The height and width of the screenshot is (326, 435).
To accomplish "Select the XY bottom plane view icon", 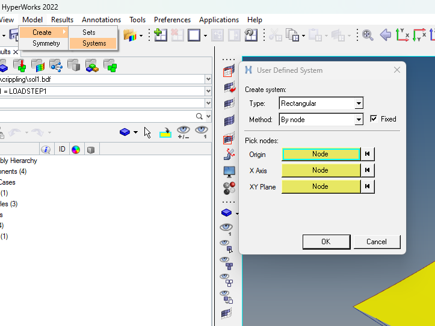I will click(419, 35).
